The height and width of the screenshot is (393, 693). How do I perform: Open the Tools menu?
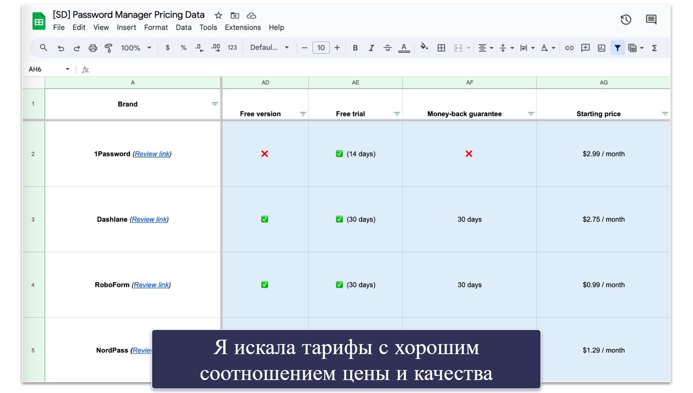coord(208,27)
